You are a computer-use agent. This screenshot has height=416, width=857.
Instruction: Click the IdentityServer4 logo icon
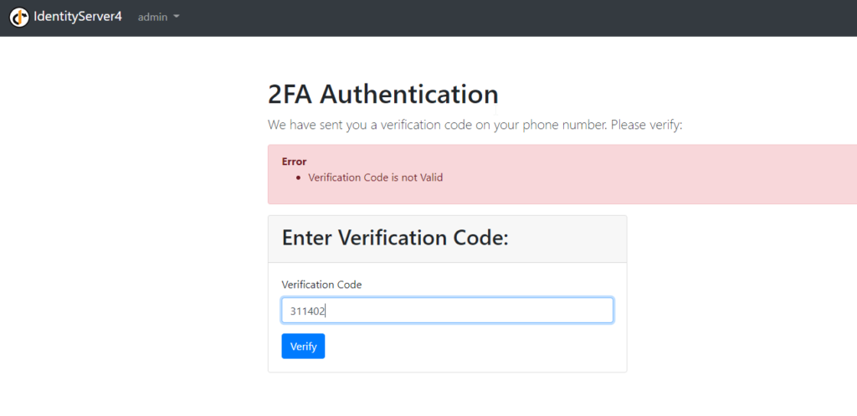click(x=19, y=17)
